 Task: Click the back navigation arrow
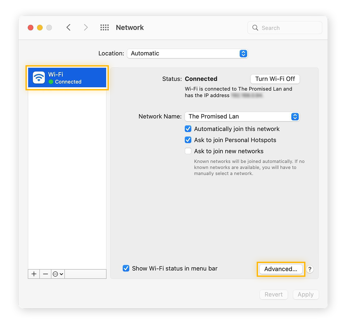pos(69,27)
